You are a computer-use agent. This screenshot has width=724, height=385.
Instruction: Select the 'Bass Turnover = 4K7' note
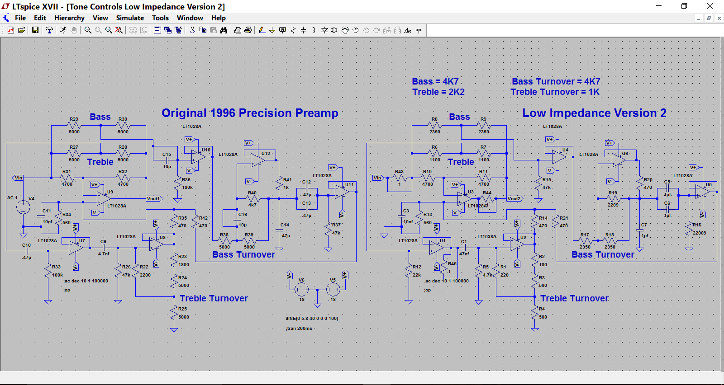coord(556,81)
